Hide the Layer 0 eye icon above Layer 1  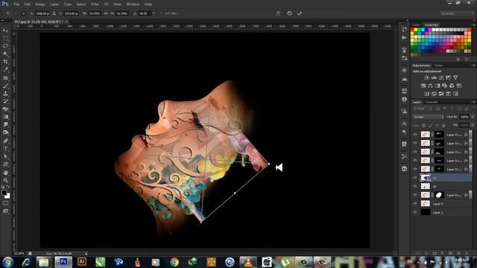(415, 203)
